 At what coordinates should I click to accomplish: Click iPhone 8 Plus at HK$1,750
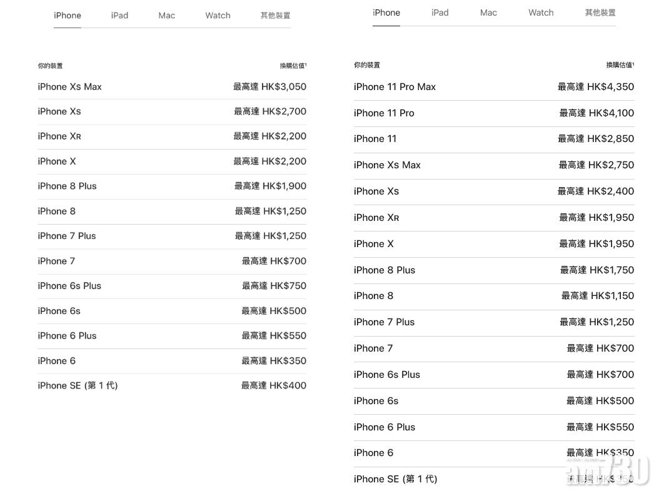385,270
